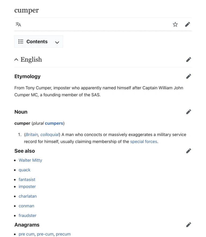This screenshot has width=206, height=237.
Task: Click the Contents list icon
Action: click(x=21, y=42)
